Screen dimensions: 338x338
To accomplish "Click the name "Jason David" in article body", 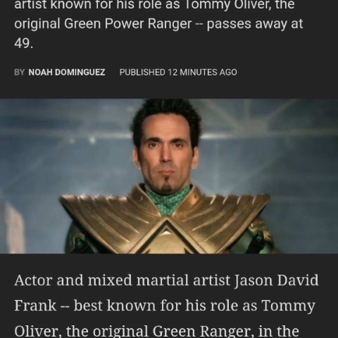I will click(x=276, y=281).
